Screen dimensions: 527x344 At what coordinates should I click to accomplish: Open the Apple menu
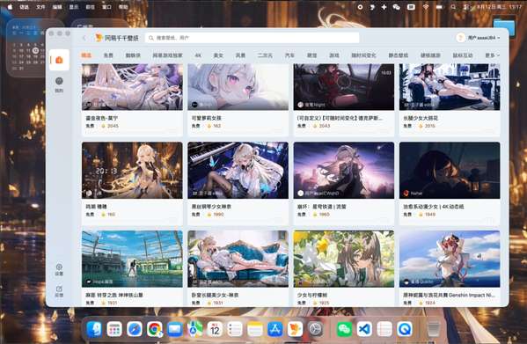pyautogui.click(x=10, y=7)
